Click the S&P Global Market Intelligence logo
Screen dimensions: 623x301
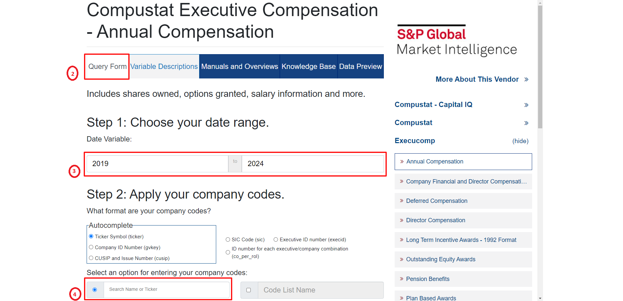point(457,40)
